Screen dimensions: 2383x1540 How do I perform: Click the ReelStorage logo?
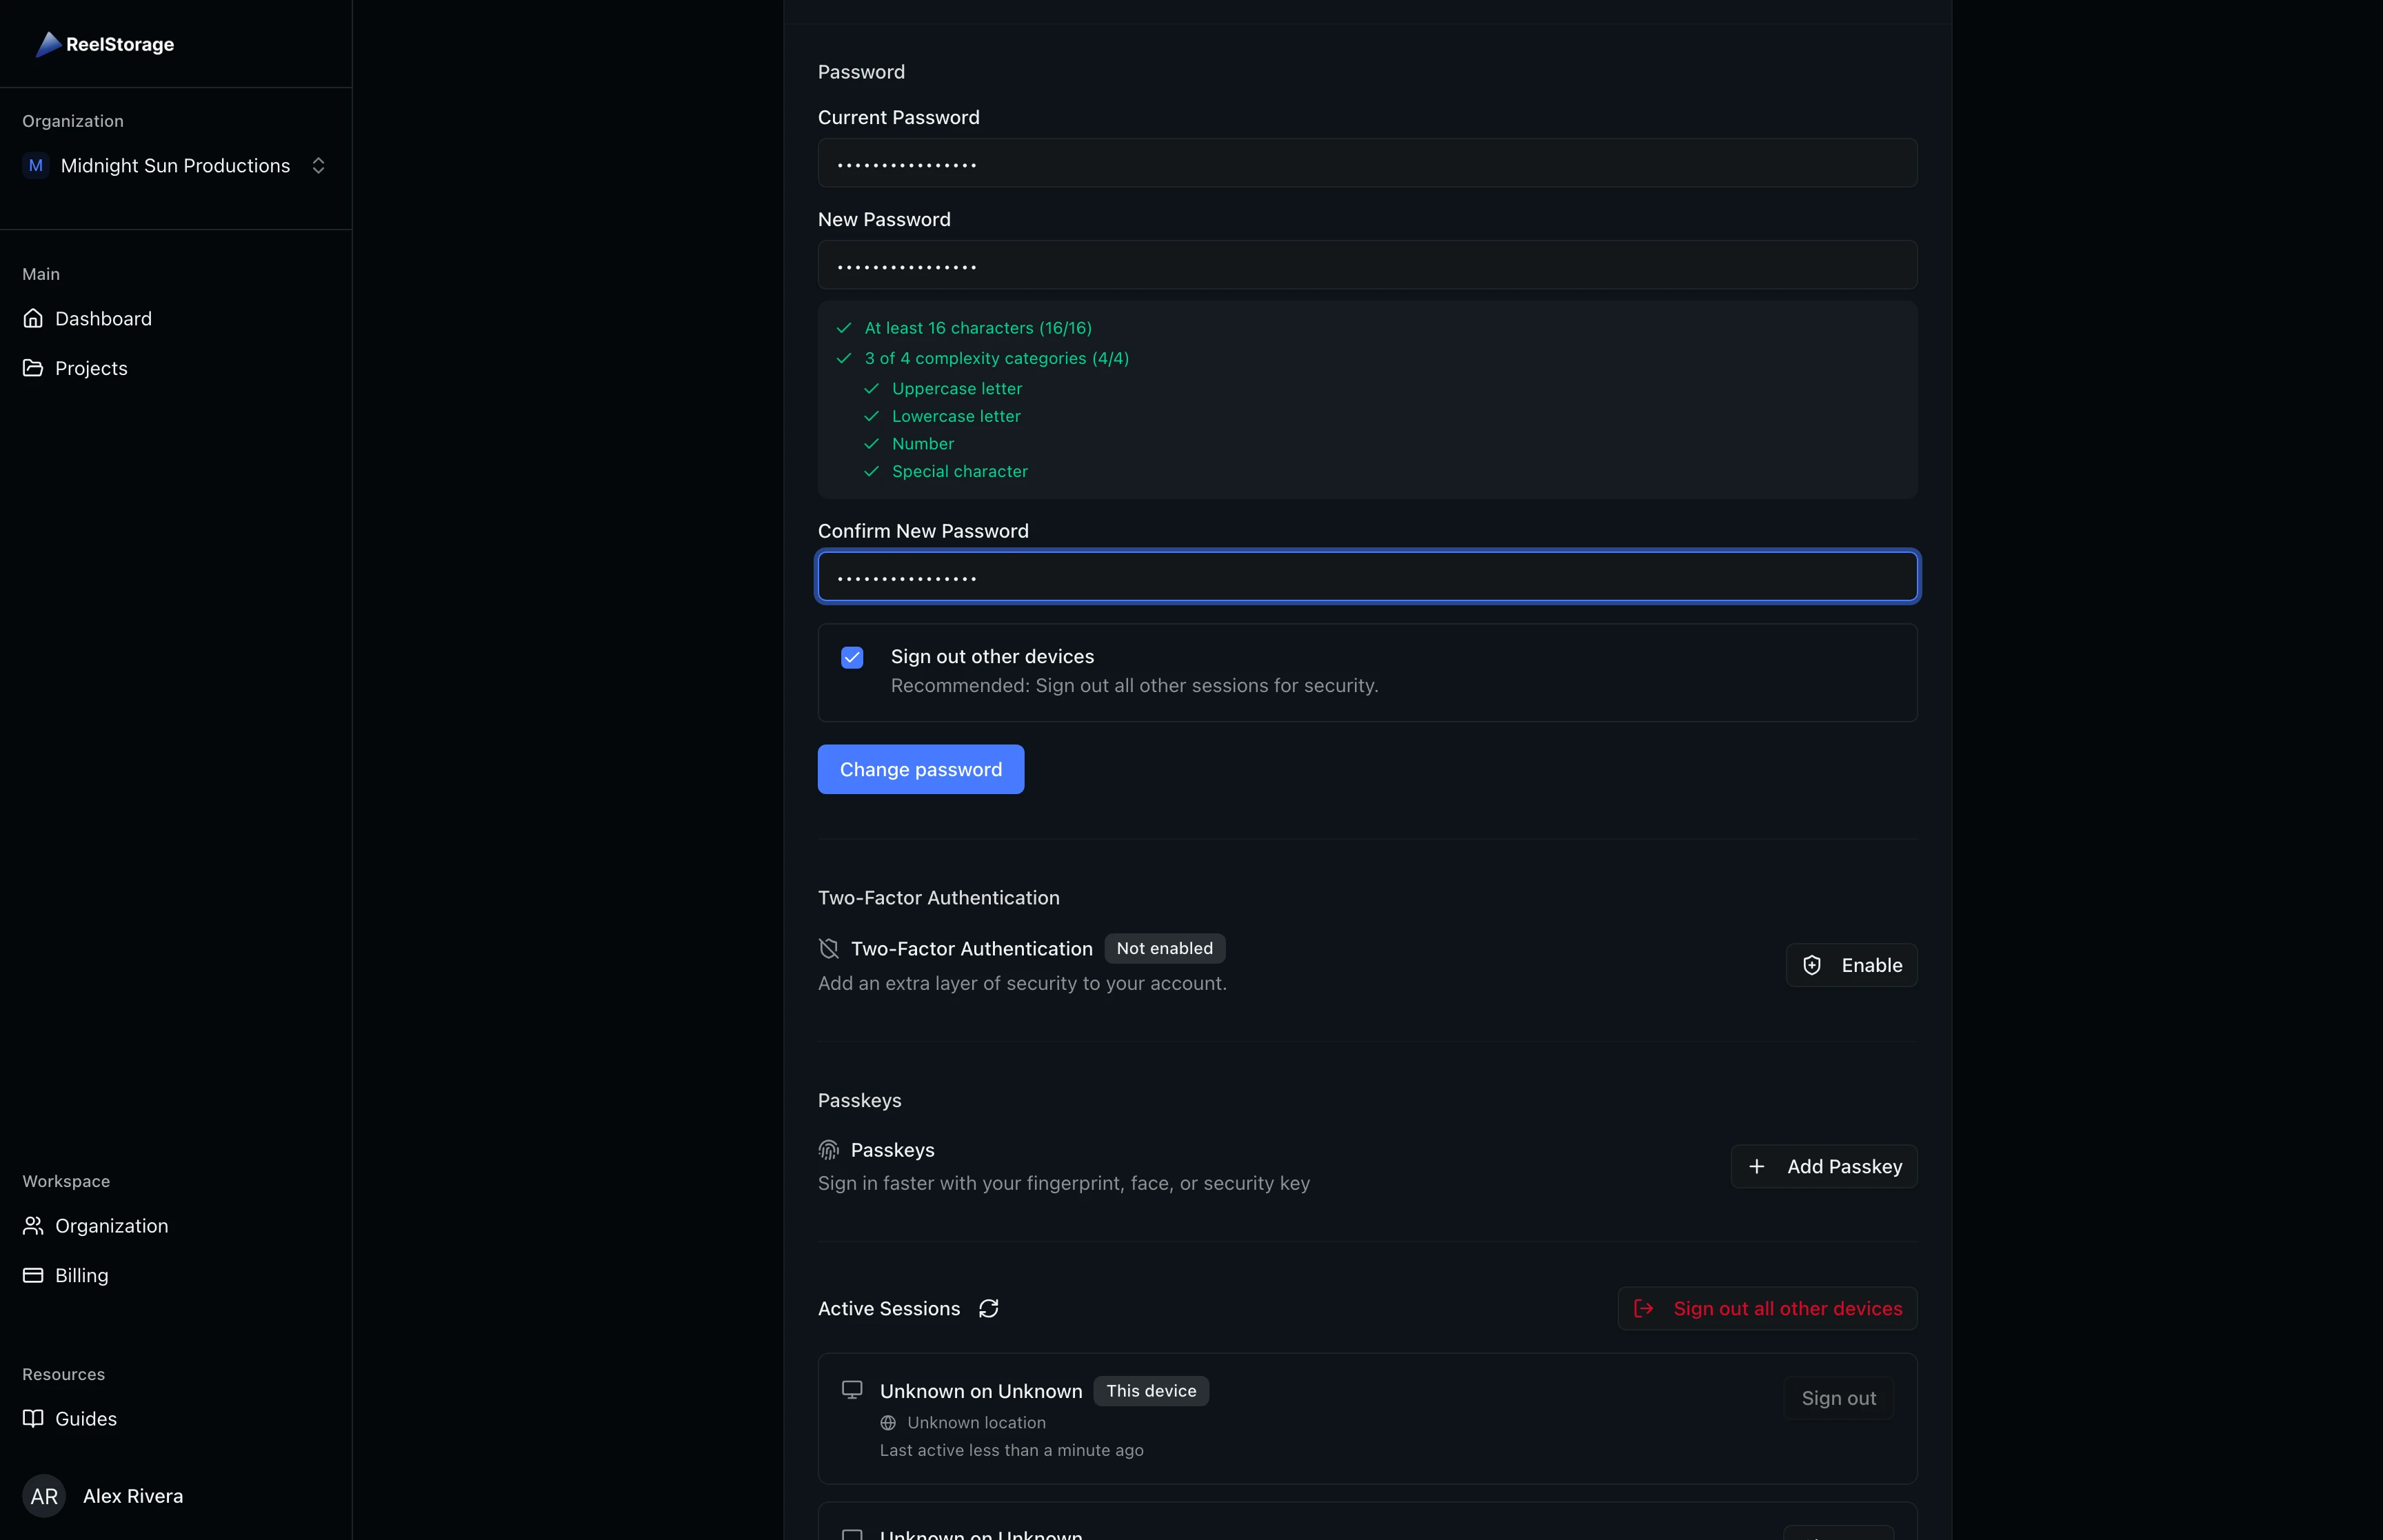pos(104,44)
